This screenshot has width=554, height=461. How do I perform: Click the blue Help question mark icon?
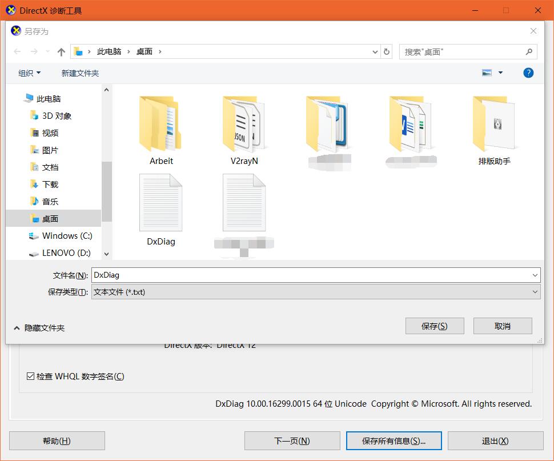point(528,73)
